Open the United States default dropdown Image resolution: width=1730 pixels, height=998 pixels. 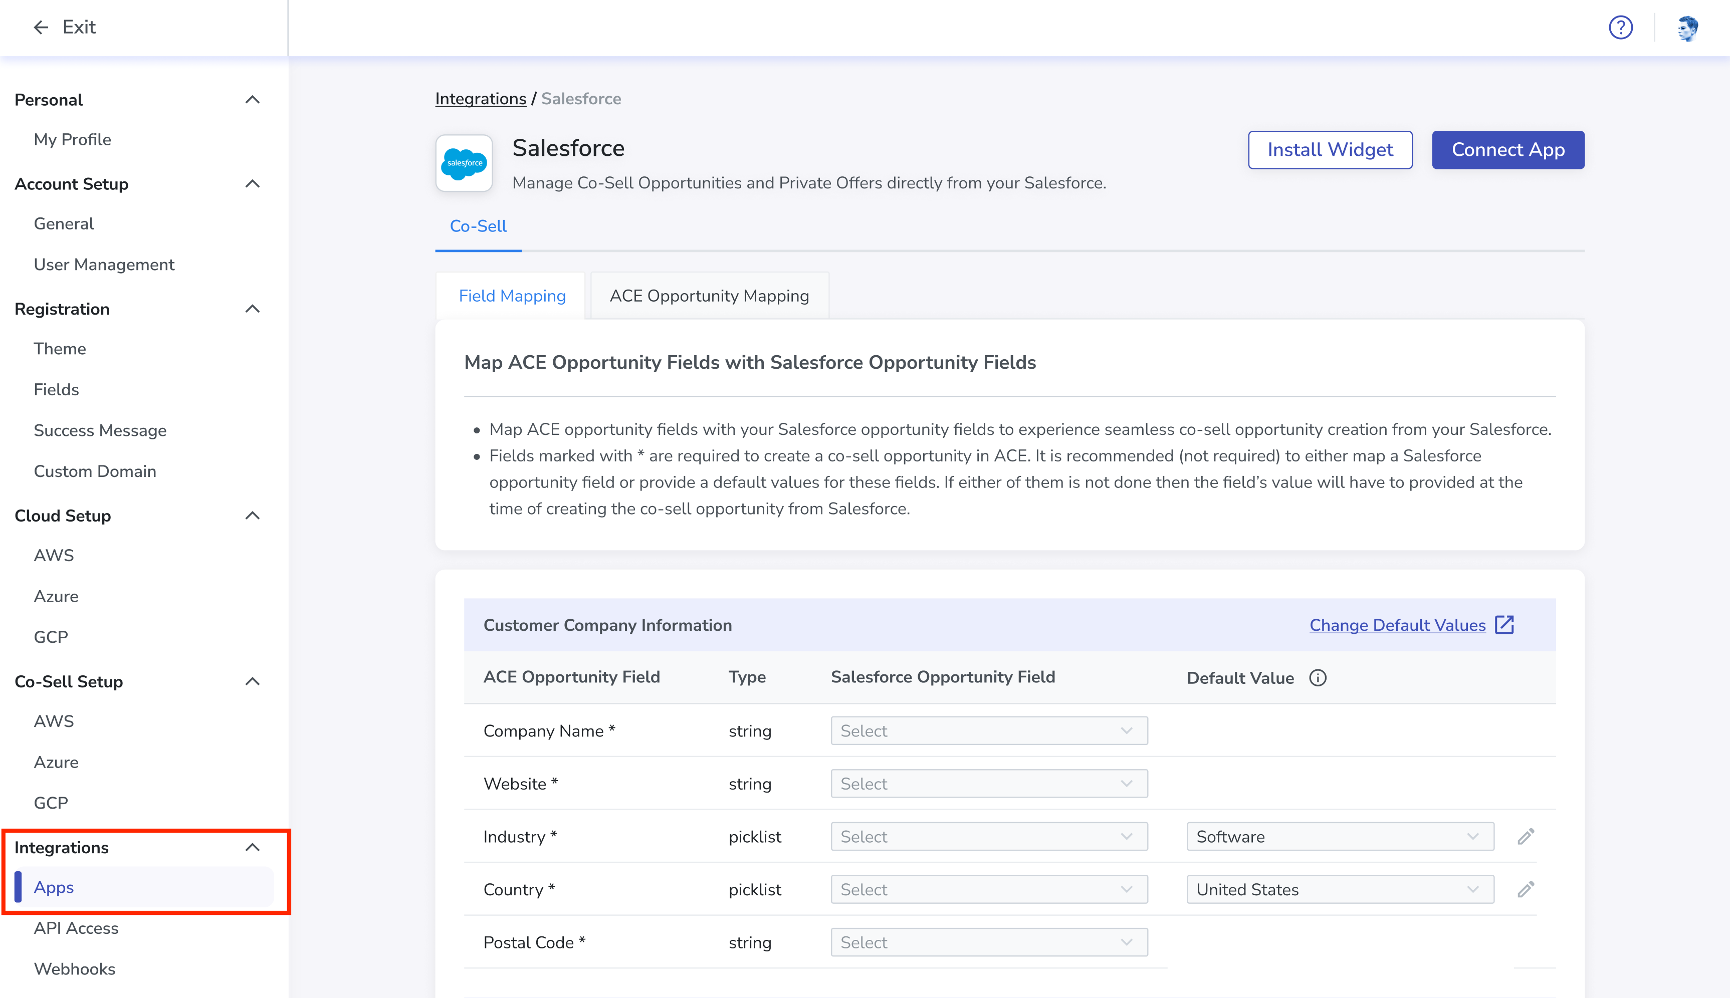(x=1339, y=889)
